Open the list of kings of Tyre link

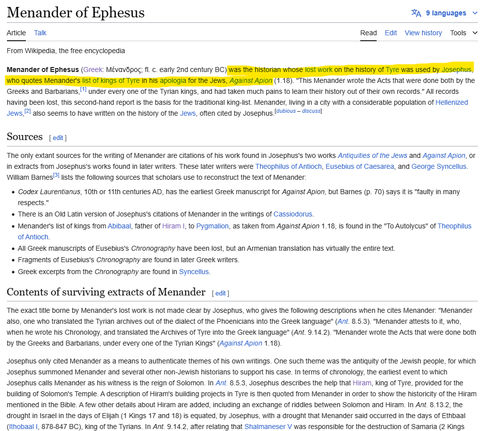click(x=111, y=80)
